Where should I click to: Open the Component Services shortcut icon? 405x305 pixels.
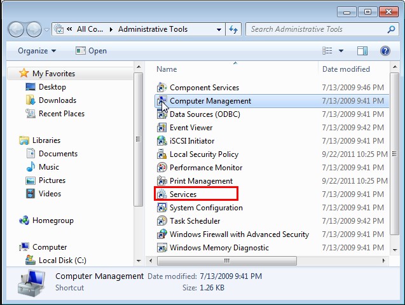pos(162,88)
